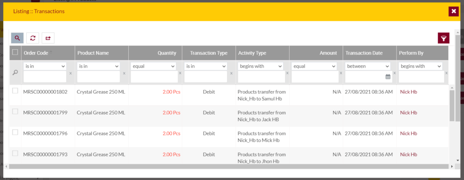Image resolution: width=464 pixels, height=180 pixels.
Task: Click the search magnifier toolbar icon
Action: 17,38
